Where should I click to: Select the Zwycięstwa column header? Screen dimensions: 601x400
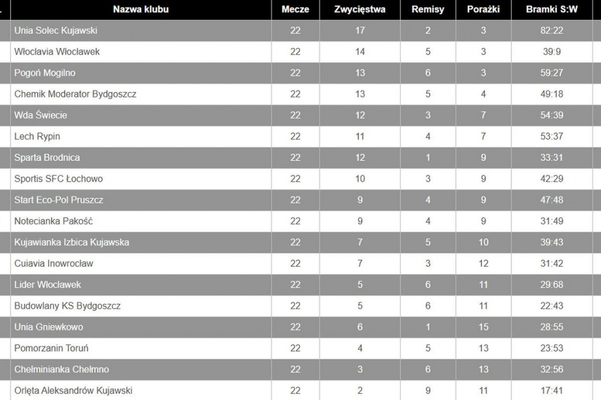360,9
